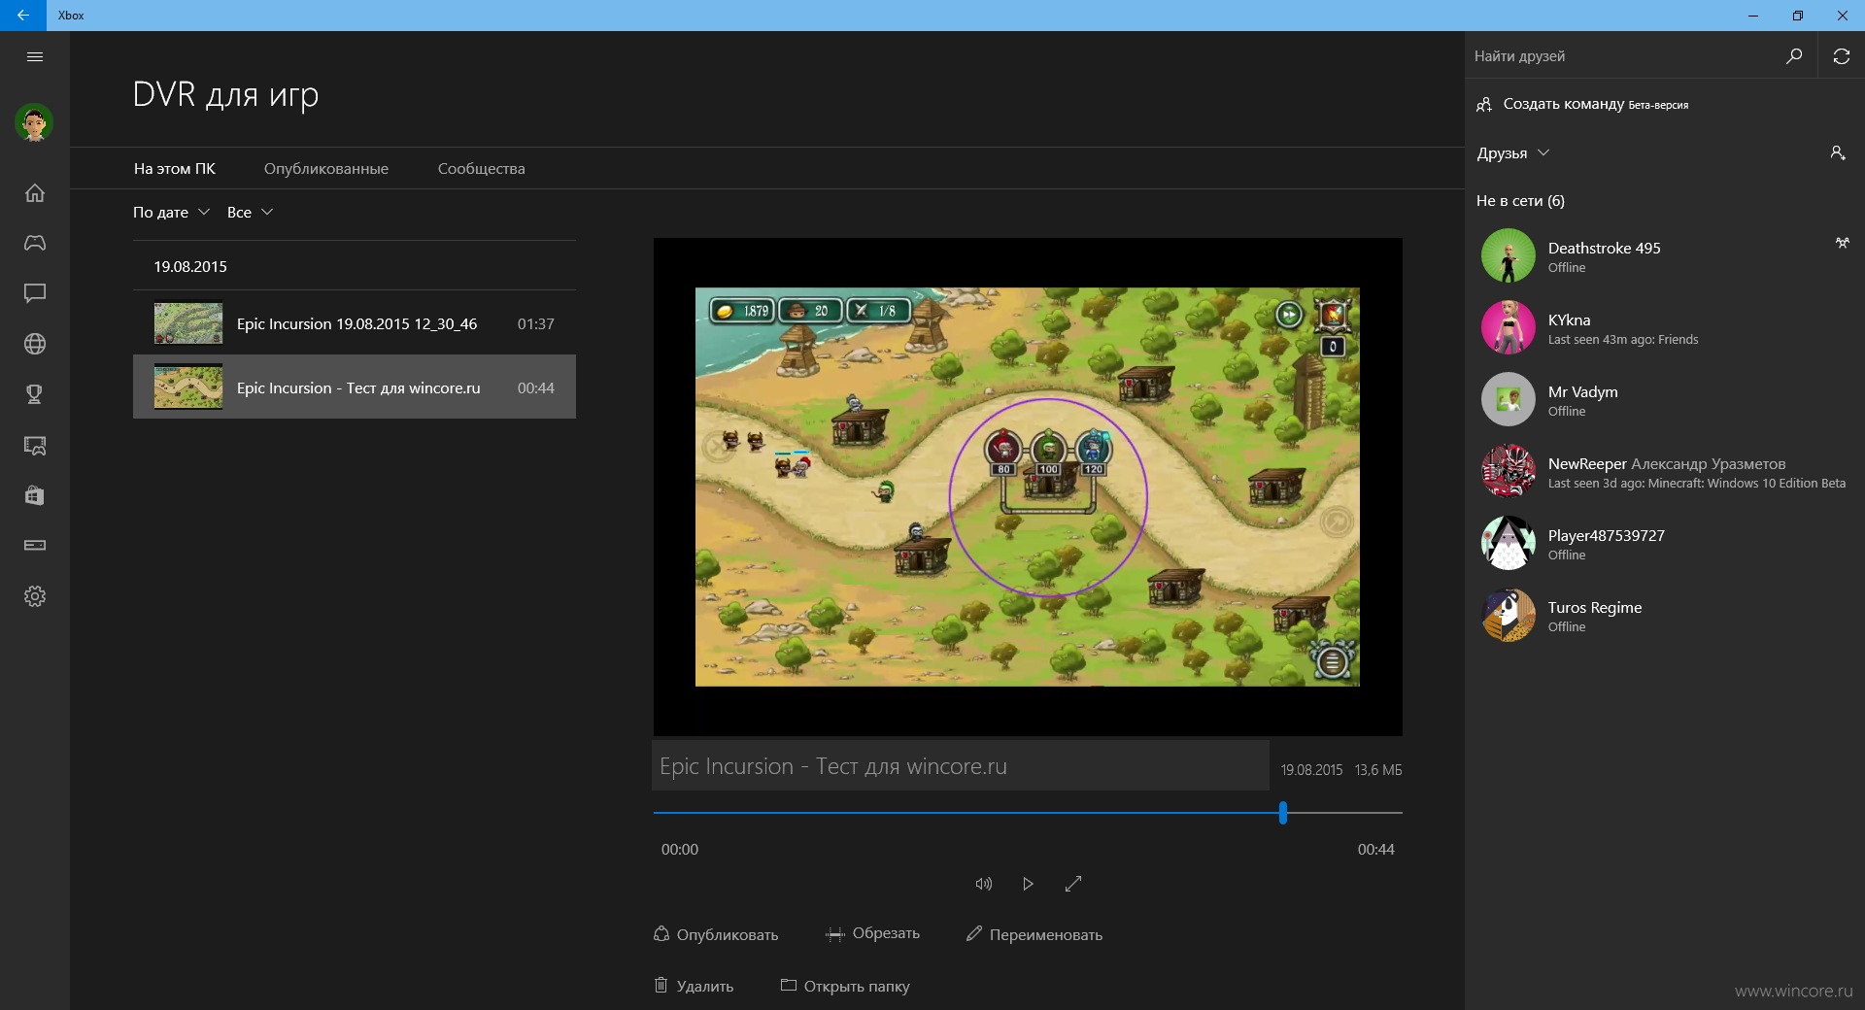Open friend Player487539727

click(x=1665, y=544)
